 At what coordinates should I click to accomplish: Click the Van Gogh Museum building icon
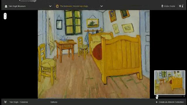[x=6, y=6]
